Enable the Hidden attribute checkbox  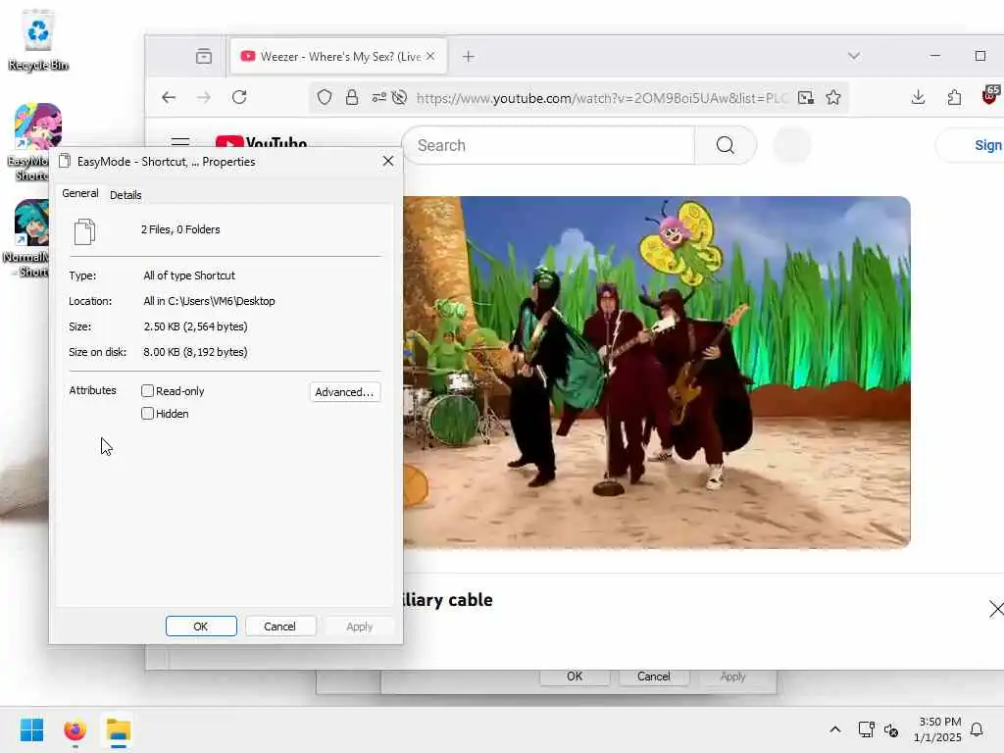[147, 413]
